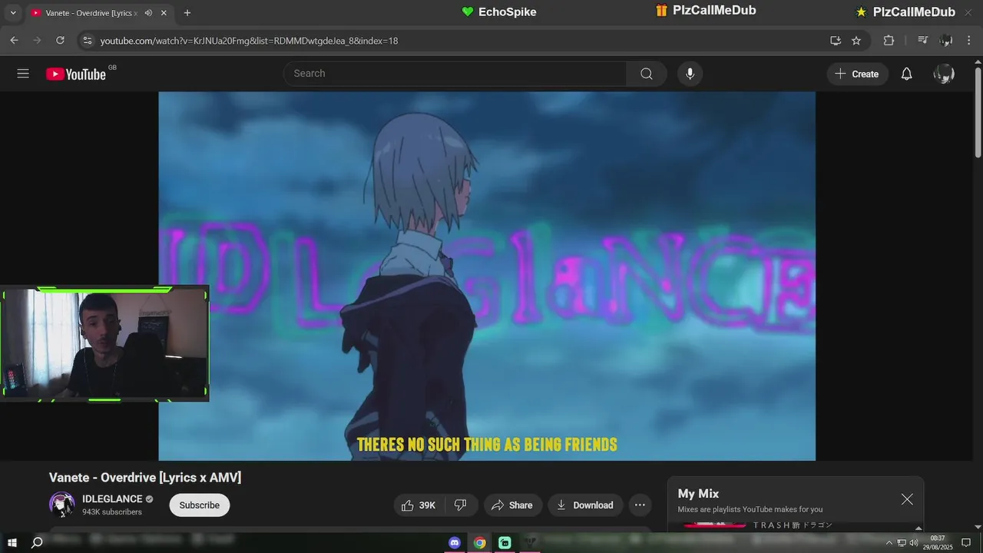This screenshot has width=983, height=553.
Task: Open the YouTube guide hamburger menu
Action: [x=23, y=74]
